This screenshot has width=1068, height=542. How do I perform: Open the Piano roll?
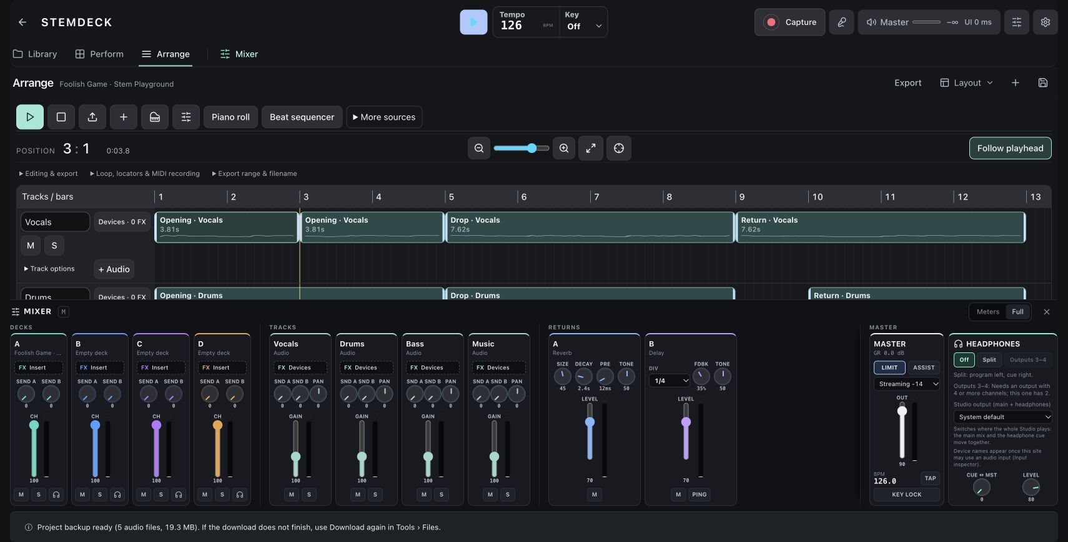230,117
